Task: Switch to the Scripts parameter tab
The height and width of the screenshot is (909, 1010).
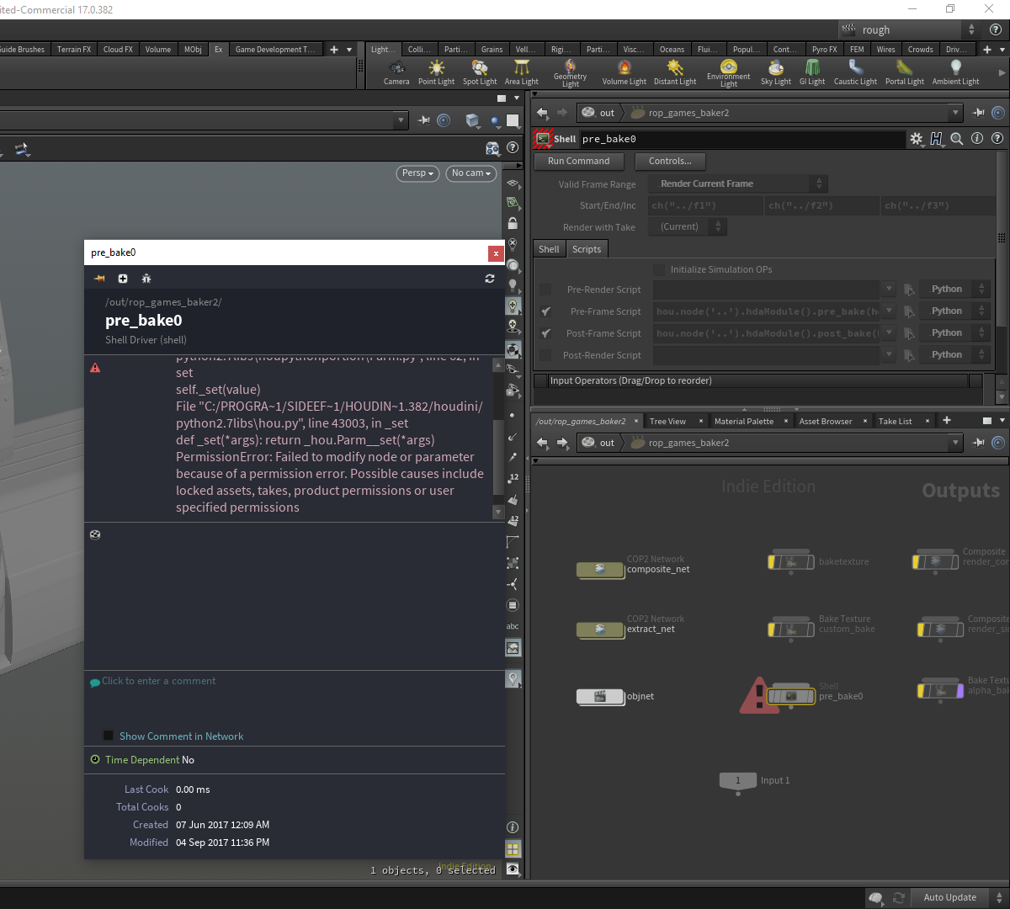Action: tap(587, 249)
